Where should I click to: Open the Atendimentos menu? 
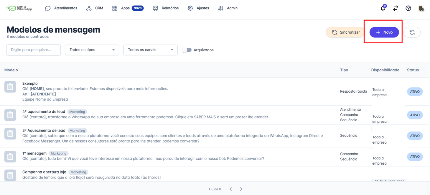point(61,8)
